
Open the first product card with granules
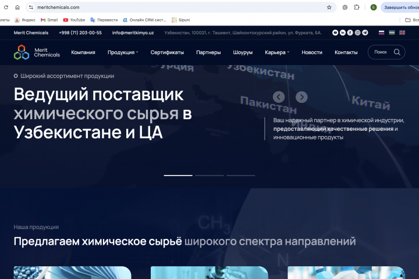(x=72, y=273)
